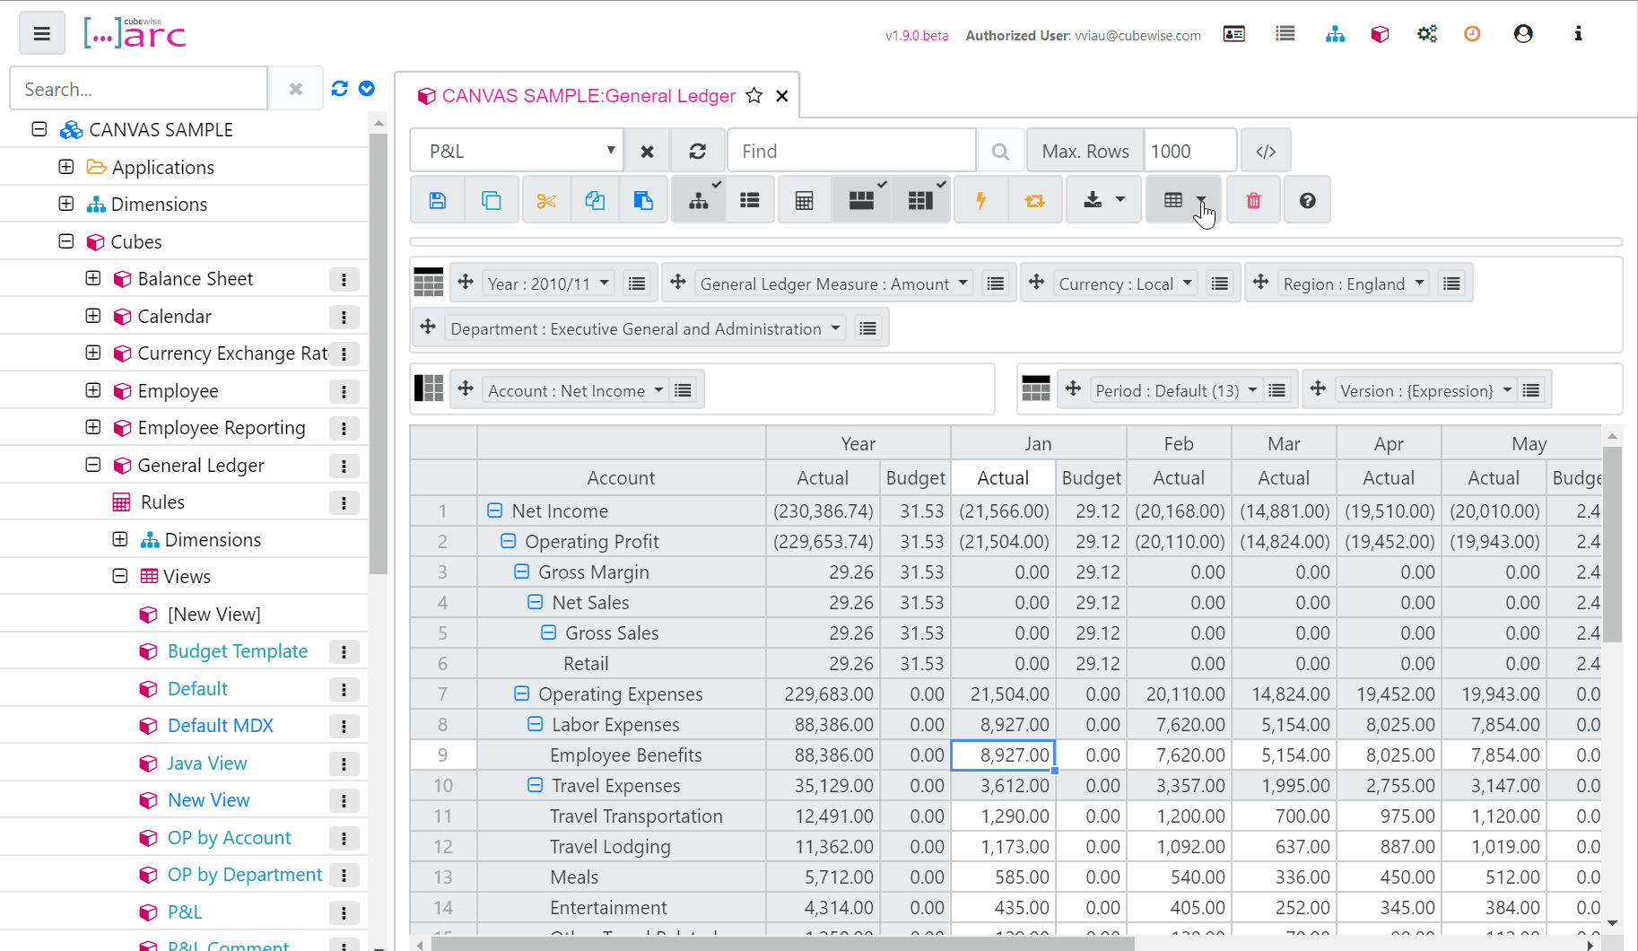The height and width of the screenshot is (951, 1638).
Task: Toggle the hierarchy display button in toolbar
Action: [x=699, y=200]
